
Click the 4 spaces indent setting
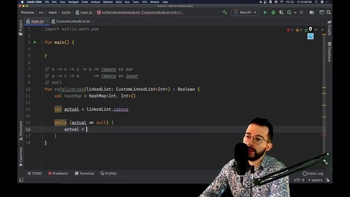point(315,180)
